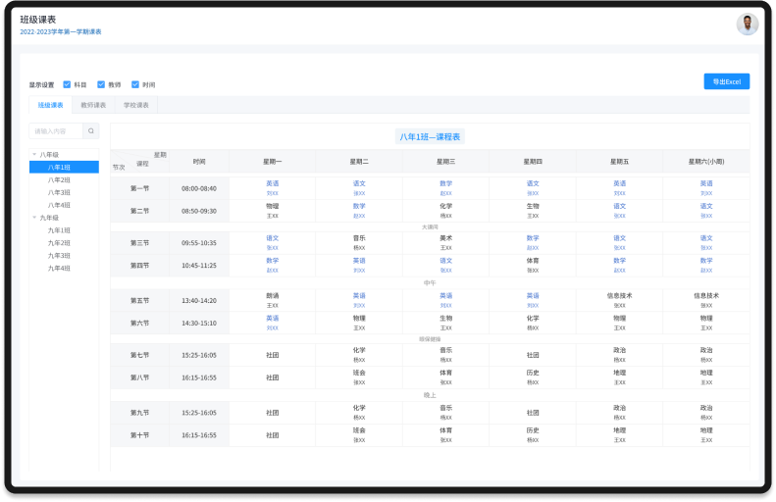This screenshot has width=776, height=502.
Task: Click the 星期五 column header
Action: (x=619, y=161)
